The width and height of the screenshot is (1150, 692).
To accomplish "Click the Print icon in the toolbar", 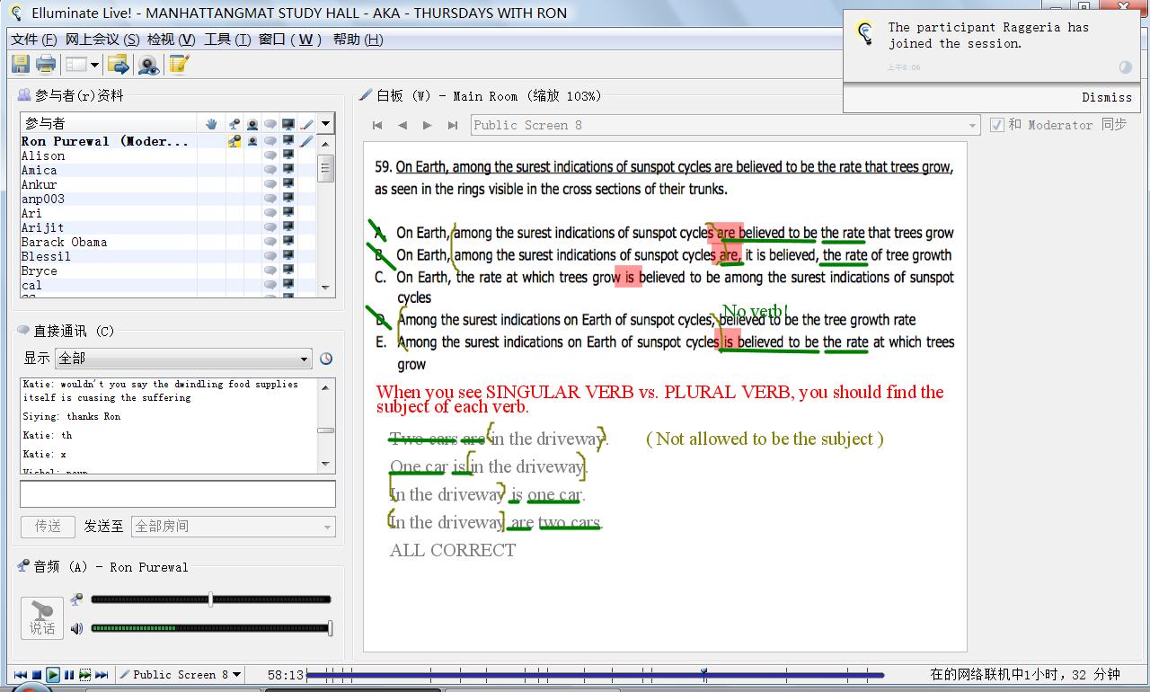I will pyautogui.click(x=46, y=64).
